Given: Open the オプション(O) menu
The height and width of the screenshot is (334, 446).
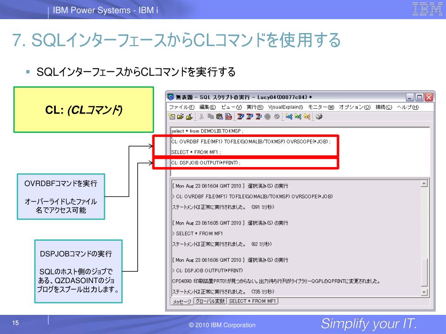Looking at the screenshot, I should [x=355, y=107].
